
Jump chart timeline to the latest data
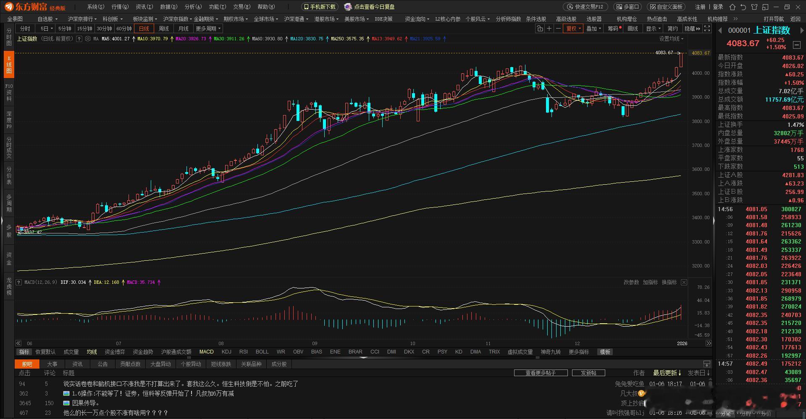coord(709,343)
